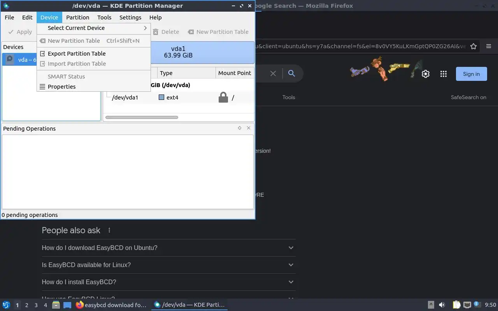Expand How do I install EasyBCD
The height and width of the screenshot is (311, 498).
pos(168,282)
